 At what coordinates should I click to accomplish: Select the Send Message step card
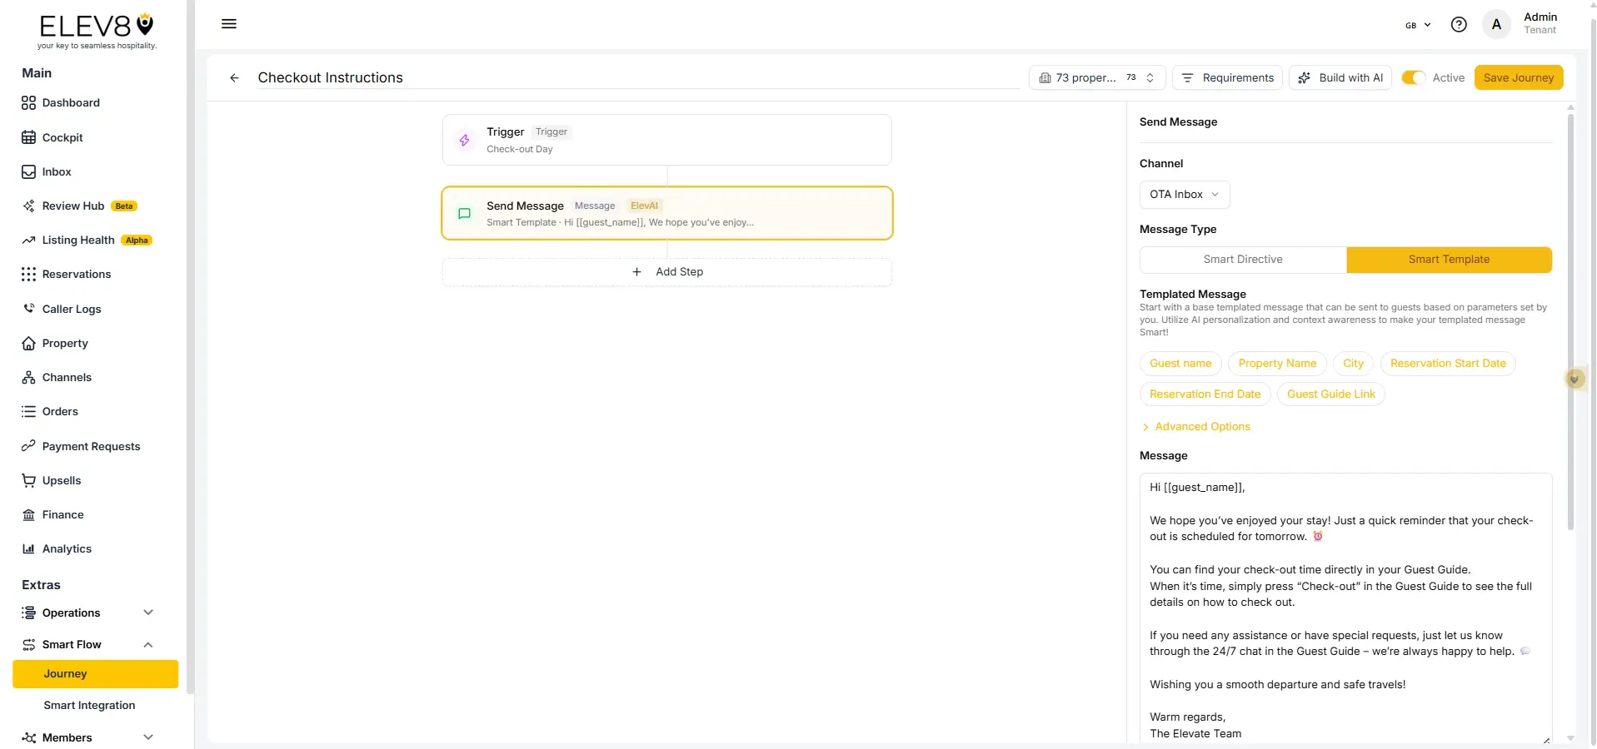666,213
